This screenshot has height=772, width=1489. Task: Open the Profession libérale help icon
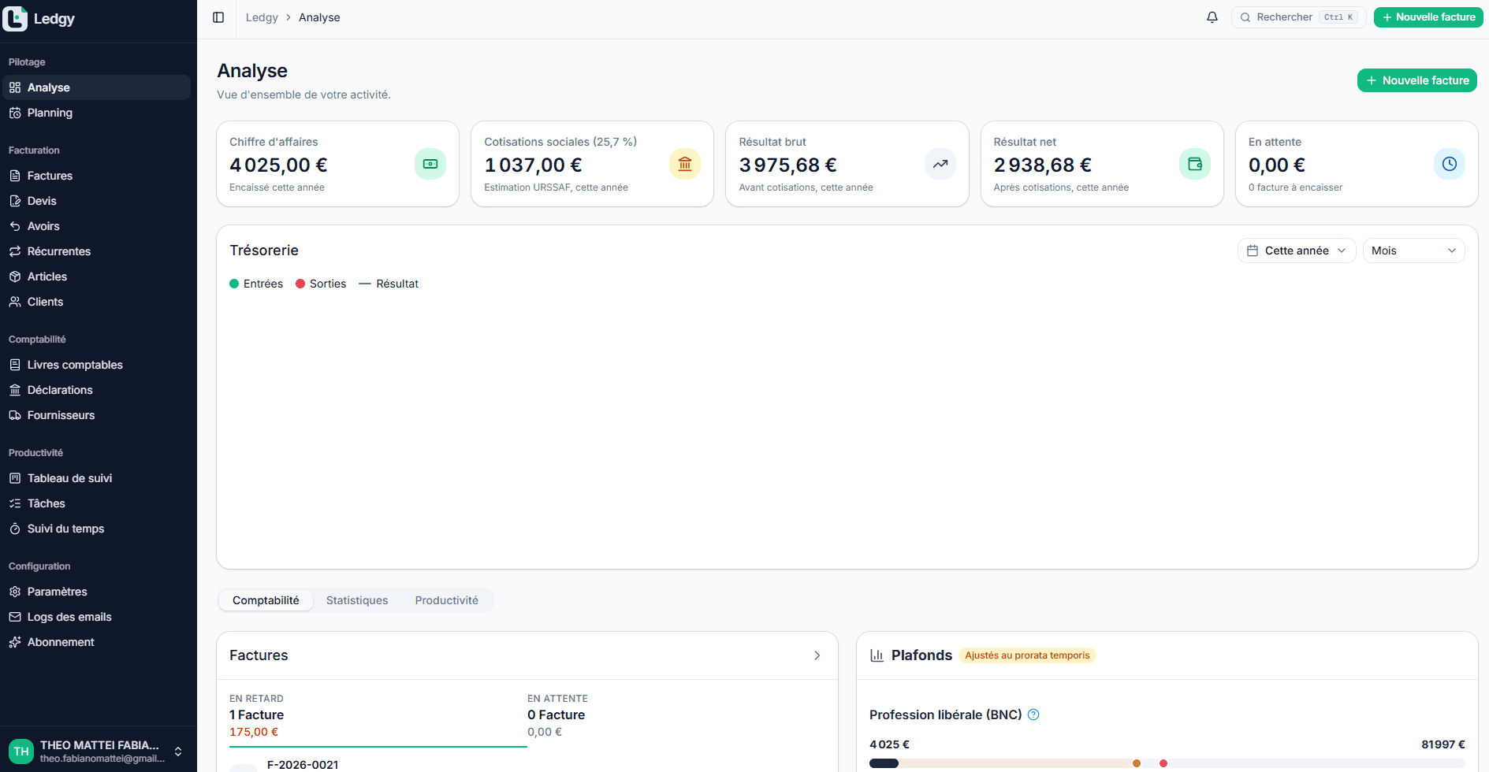[x=1033, y=714]
